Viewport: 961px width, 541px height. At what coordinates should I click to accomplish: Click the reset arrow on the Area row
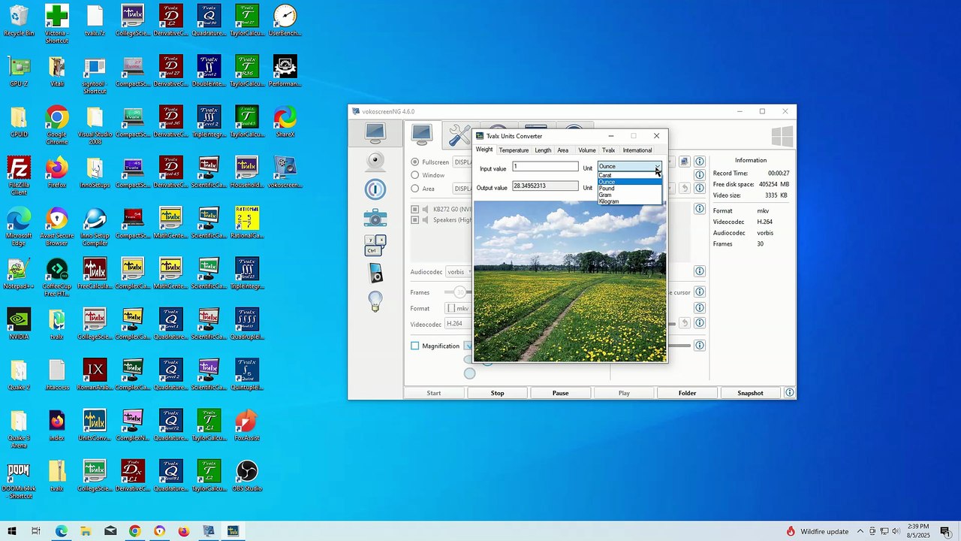(x=684, y=188)
